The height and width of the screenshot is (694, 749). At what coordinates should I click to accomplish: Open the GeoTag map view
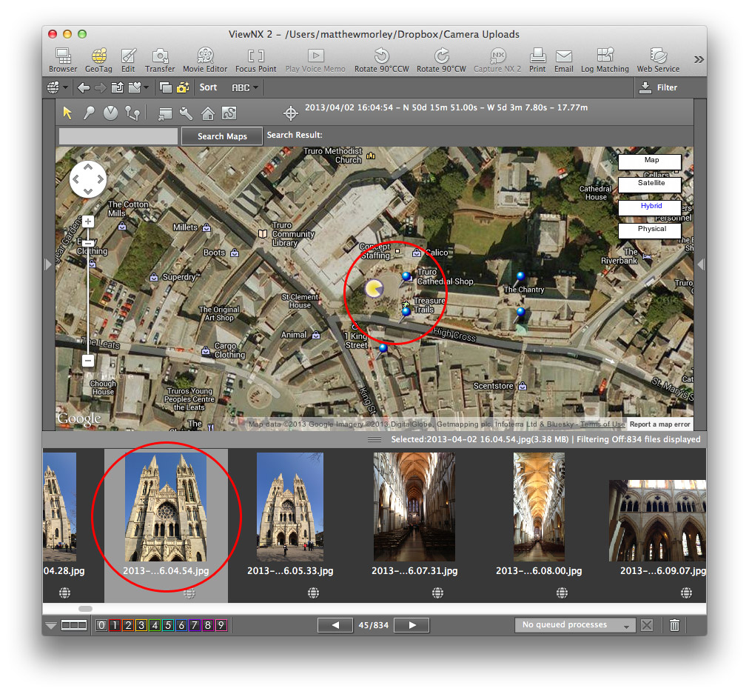coord(98,60)
